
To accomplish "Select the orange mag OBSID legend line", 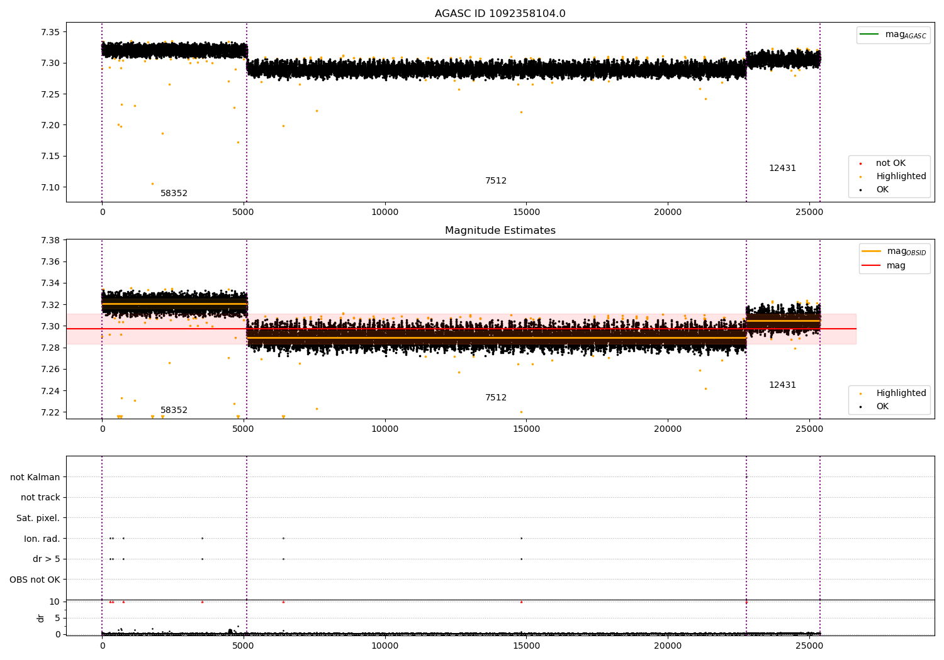I will pyautogui.click(x=871, y=251).
